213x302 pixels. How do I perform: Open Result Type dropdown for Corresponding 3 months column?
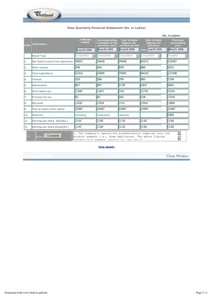coord(107,56)
